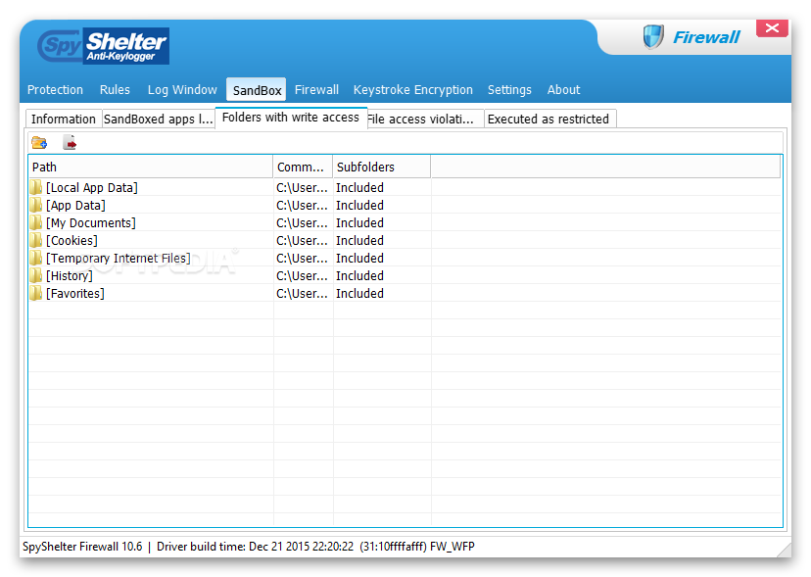Select the [Favorites] row
Image resolution: width=811 pixels, height=577 pixels.
tap(405, 293)
